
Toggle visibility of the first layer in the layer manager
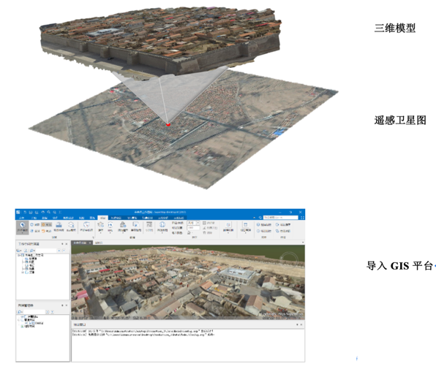(22, 316)
